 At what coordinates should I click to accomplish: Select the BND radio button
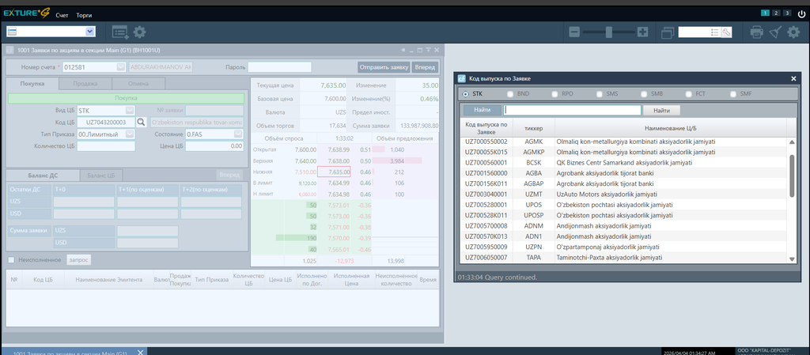coord(510,94)
